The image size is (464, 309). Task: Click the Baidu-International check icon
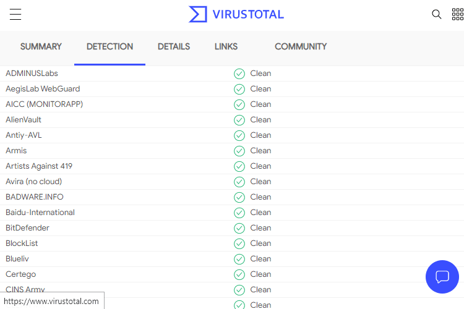point(239,213)
